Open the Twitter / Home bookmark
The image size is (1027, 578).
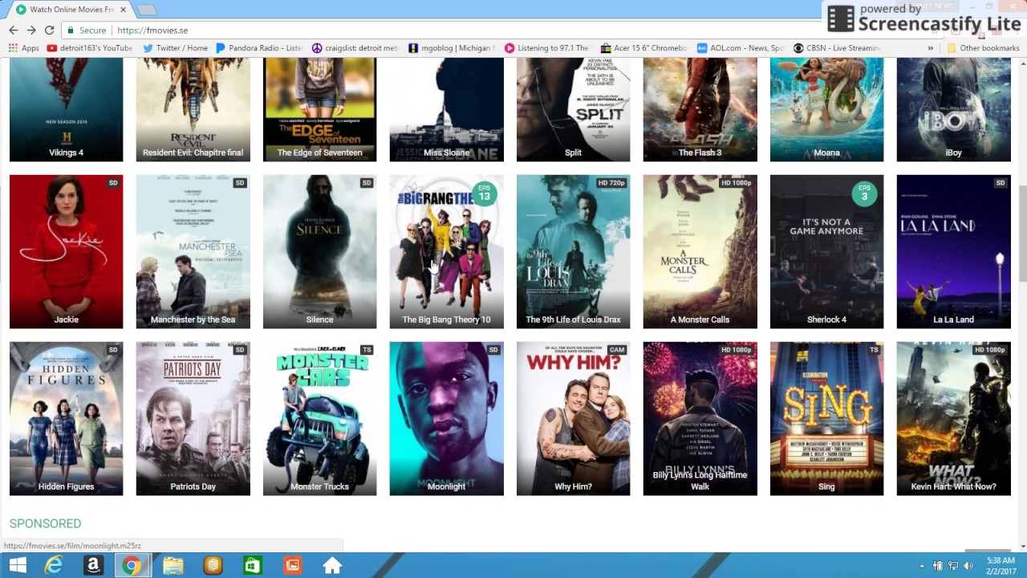coord(175,48)
